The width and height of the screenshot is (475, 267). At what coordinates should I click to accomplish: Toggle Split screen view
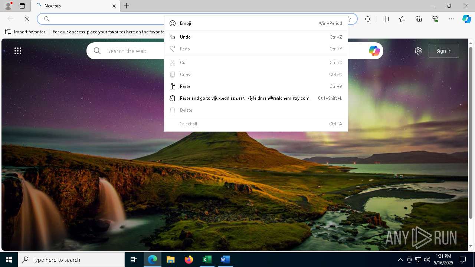coord(386,19)
